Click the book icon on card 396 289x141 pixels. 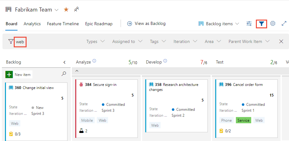(221, 84)
